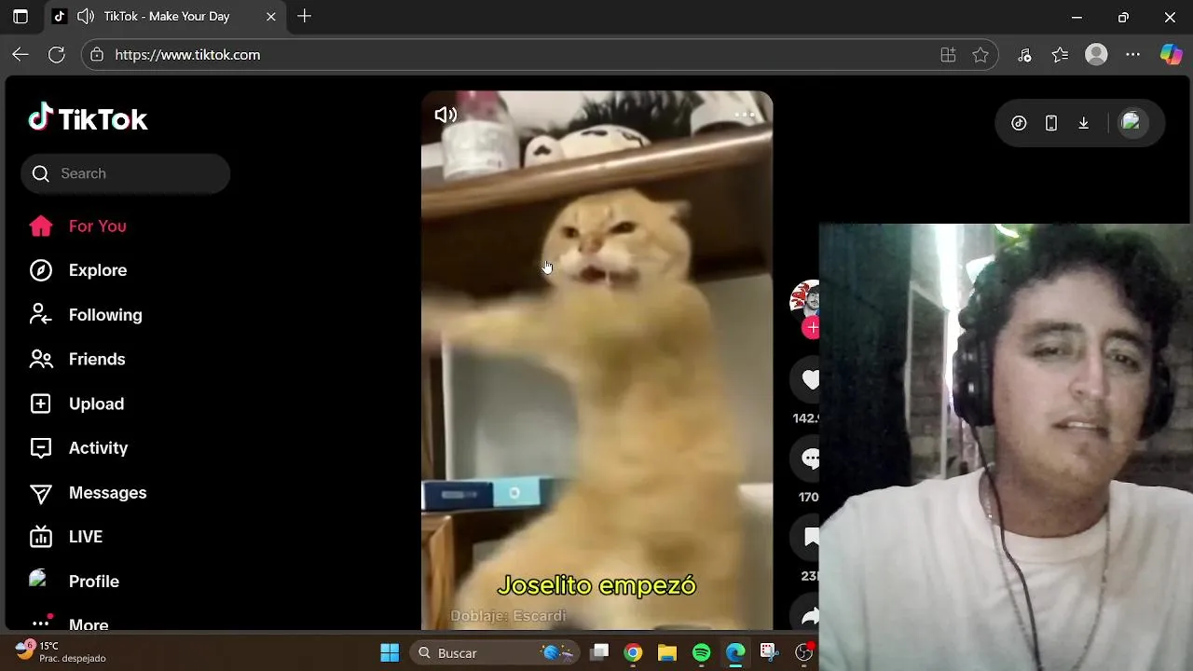Mute the video with speaker icon

click(446, 115)
